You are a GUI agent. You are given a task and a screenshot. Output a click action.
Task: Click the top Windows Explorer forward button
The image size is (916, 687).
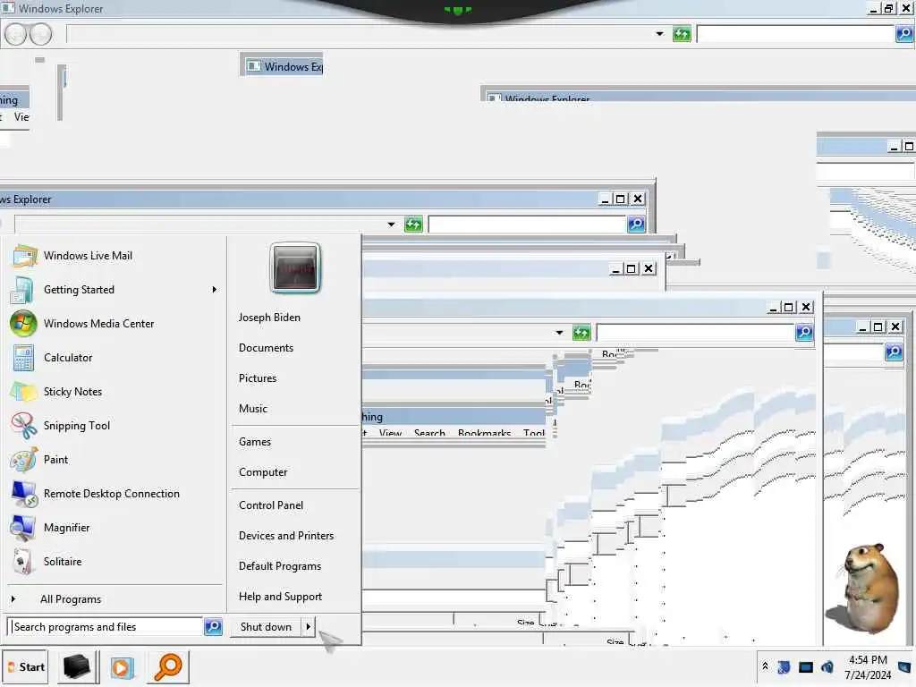tap(40, 34)
